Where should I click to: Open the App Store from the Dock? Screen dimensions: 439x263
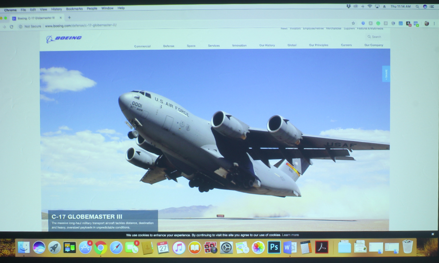coord(85,248)
